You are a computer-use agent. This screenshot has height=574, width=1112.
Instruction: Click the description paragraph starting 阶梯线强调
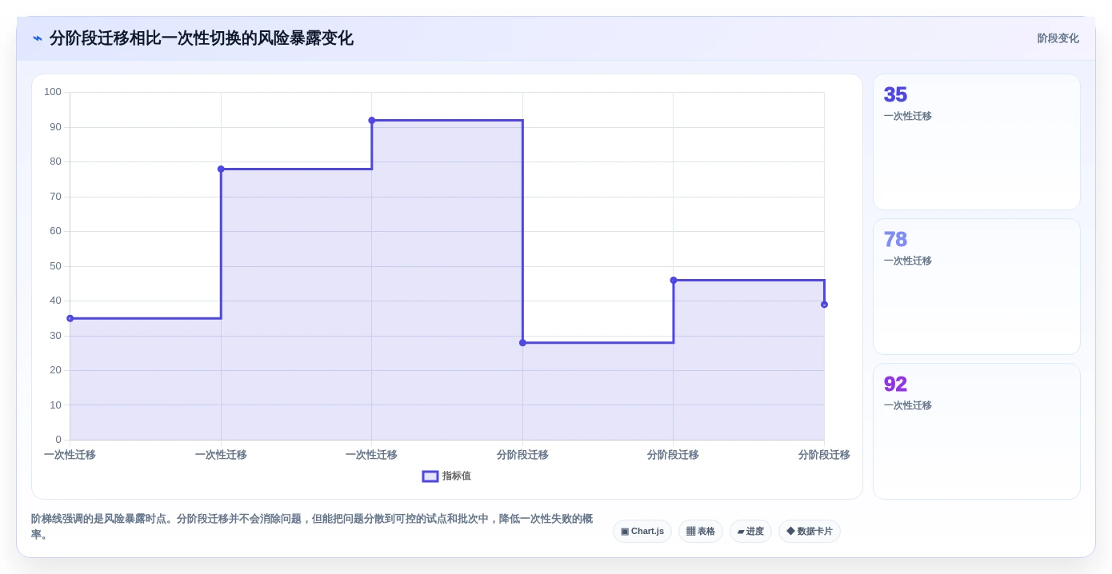[312, 527]
